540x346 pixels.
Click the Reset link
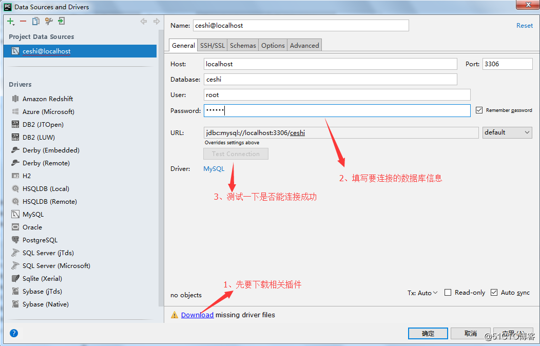pyautogui.click(x=525, y=26)
